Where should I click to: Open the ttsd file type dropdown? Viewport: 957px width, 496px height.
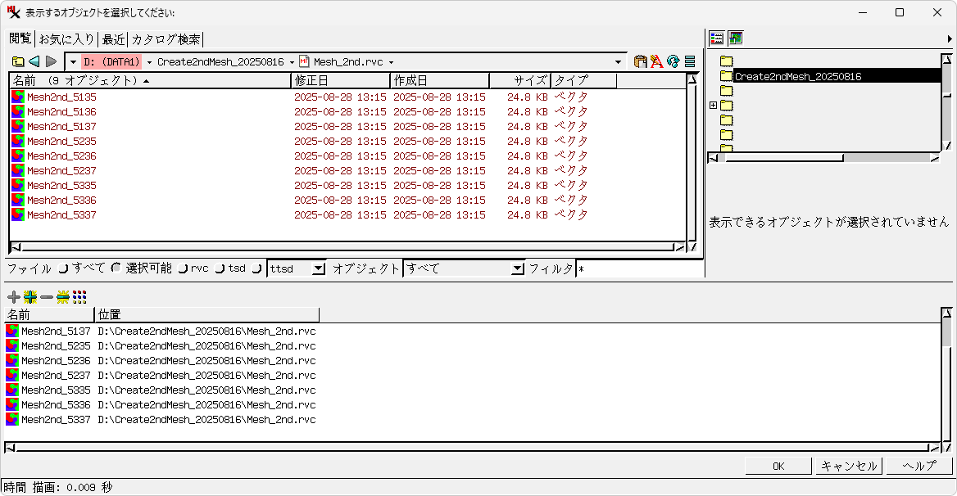click(319, 268)
